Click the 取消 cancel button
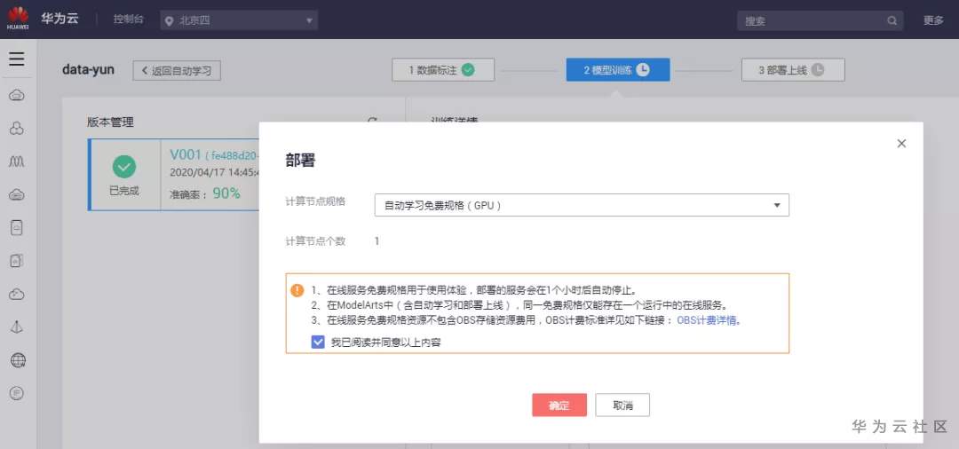The image size is (959, 449). [622, 405]
